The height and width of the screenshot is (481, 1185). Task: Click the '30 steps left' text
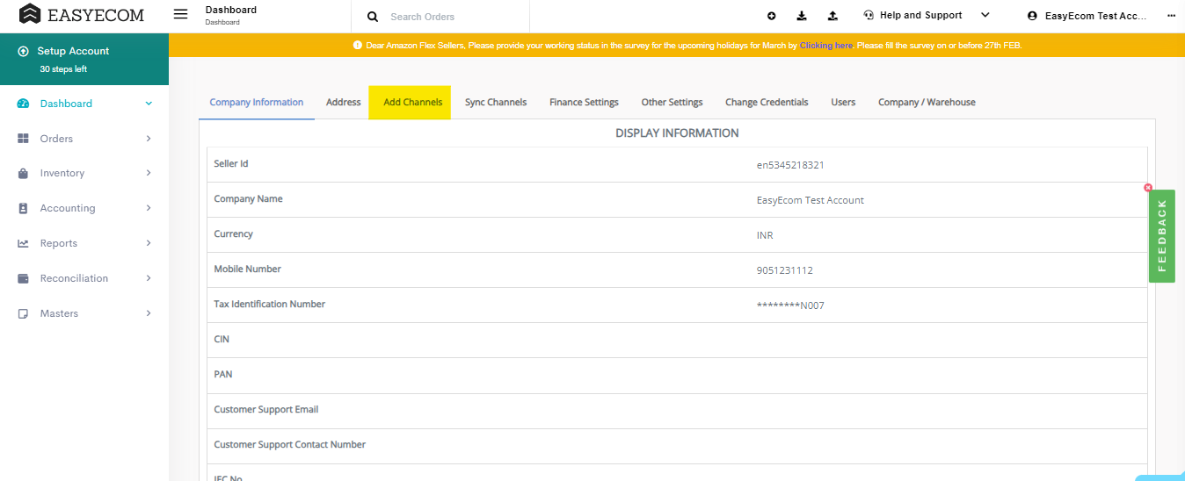(63, 69)
